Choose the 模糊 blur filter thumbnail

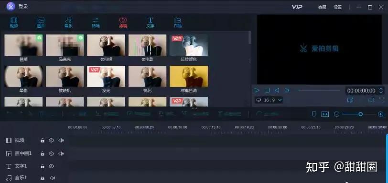click(23, 45)
